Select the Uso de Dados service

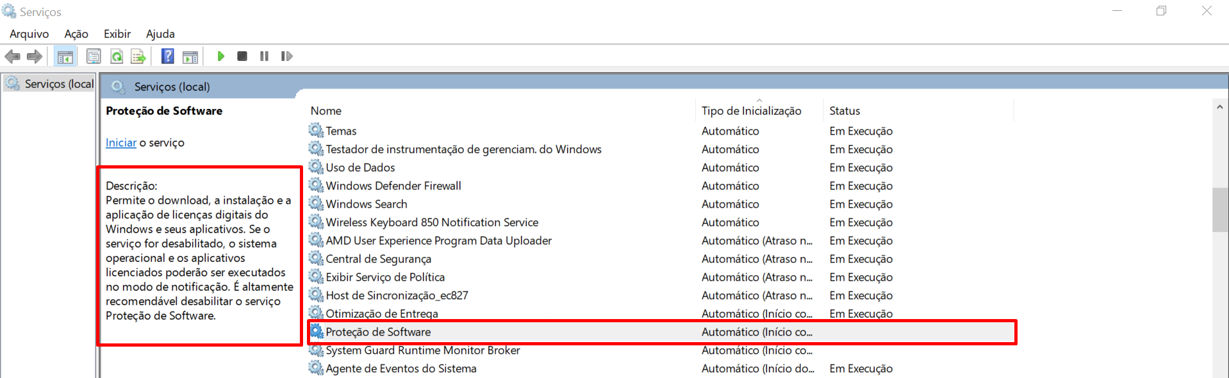(661, 167)
